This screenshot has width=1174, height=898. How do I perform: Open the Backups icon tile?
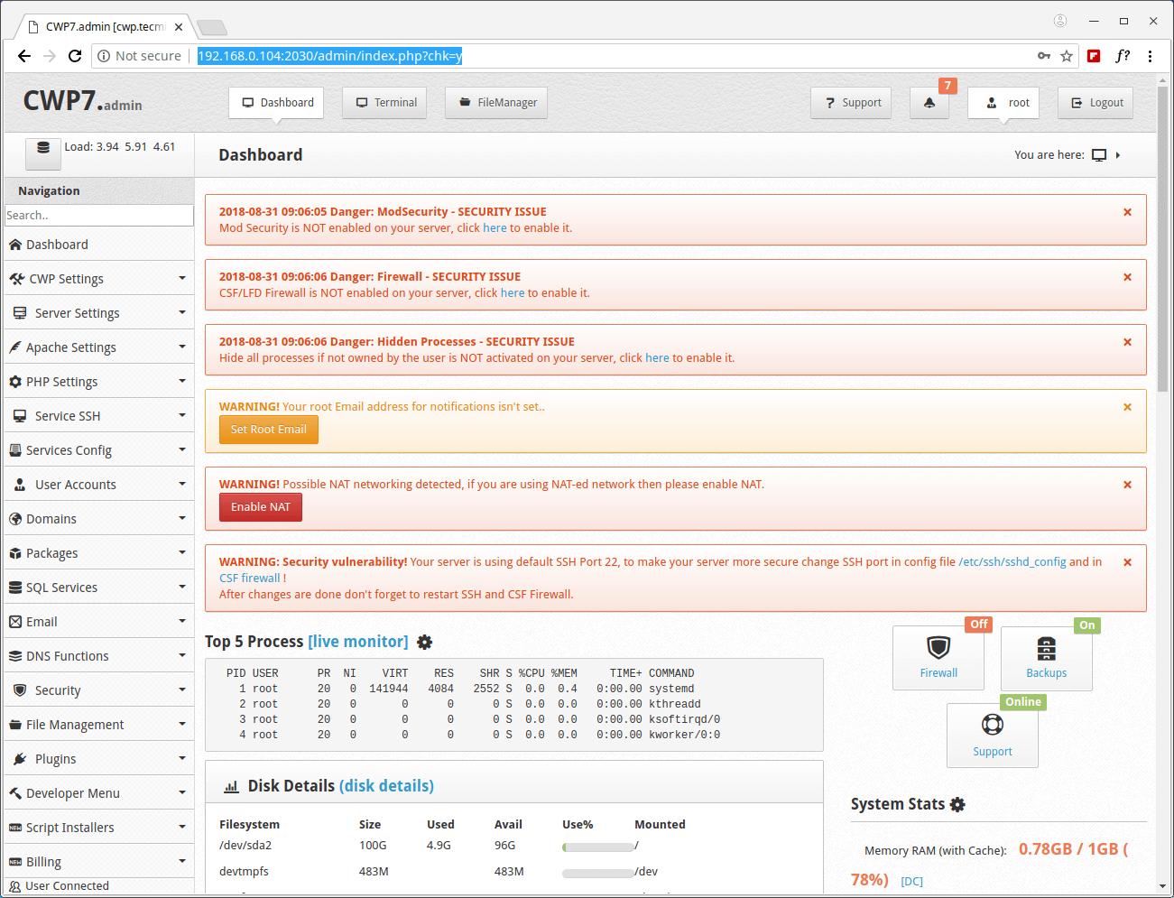click(1046, 658)
